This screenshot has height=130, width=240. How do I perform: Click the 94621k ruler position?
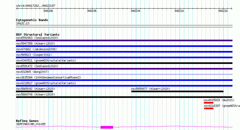tap(179, 11)
